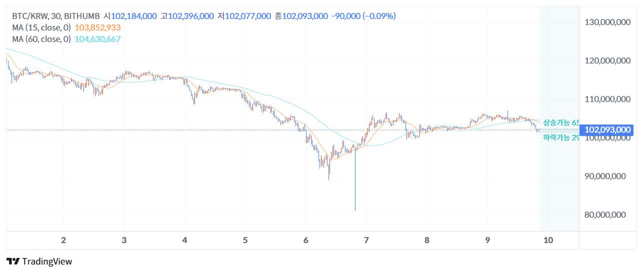Viewport: 643px width, 273px height.
Task: Click the blue current price label 102,093,000
Action: click(x=607, y=130)
